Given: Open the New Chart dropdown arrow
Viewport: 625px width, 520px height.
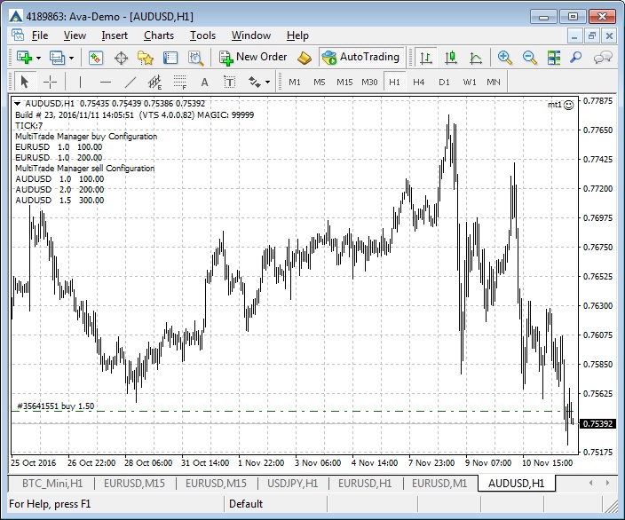Looking at the screenshot, I should [x=39, y=59].
